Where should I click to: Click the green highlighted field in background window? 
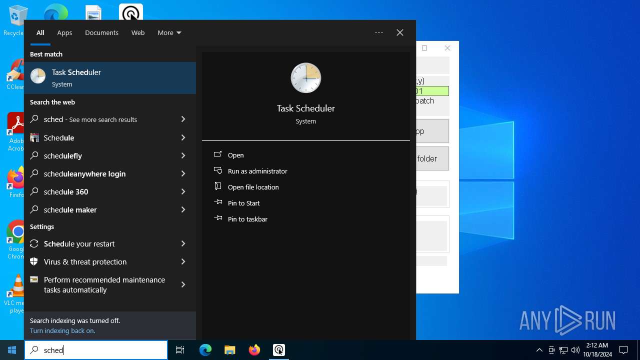432,91
